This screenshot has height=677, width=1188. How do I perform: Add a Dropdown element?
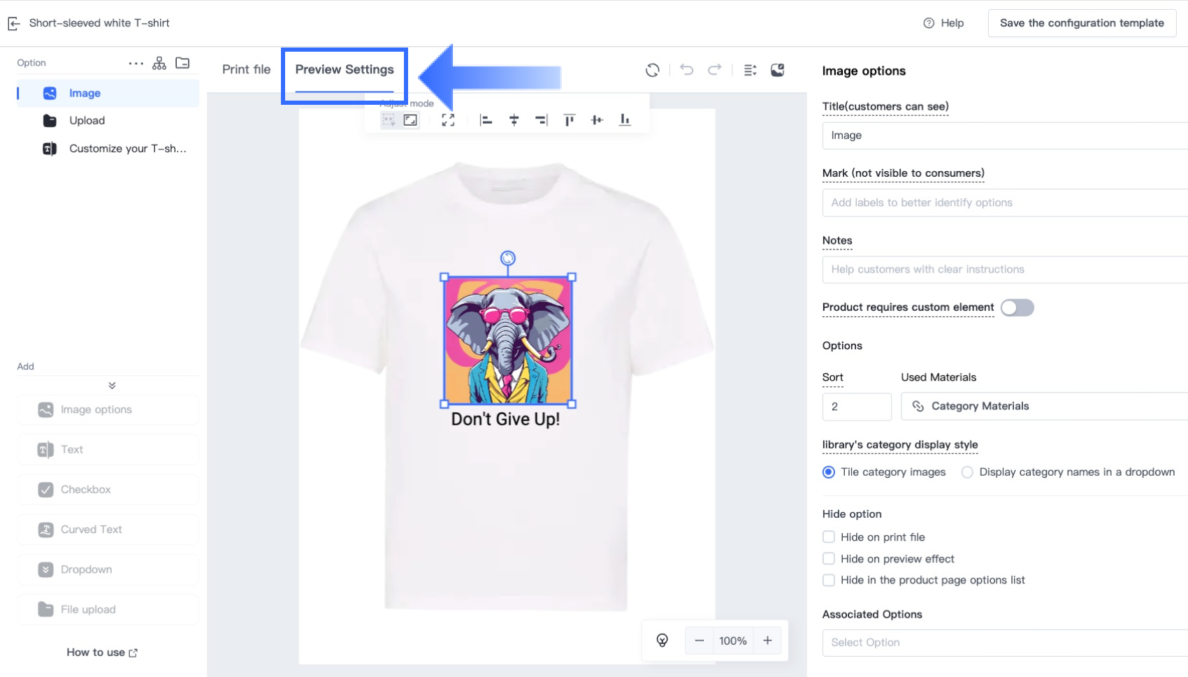tap(108, 570)
